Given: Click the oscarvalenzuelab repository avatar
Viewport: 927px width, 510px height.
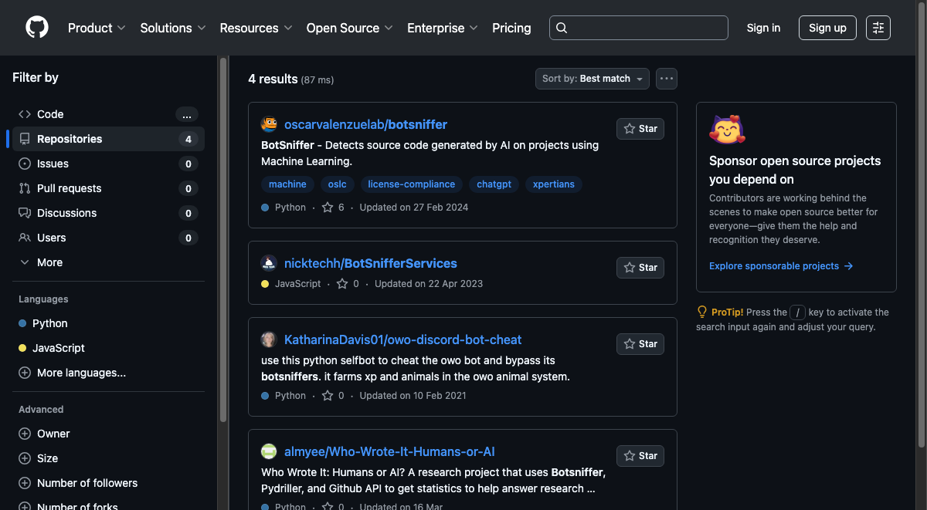Looking at the screenshot, I should tap(269, 124).
